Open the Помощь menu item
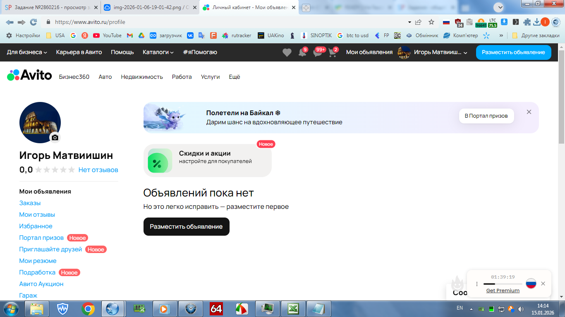The width and height of the screenshot is (565, 317). point(122,52)
